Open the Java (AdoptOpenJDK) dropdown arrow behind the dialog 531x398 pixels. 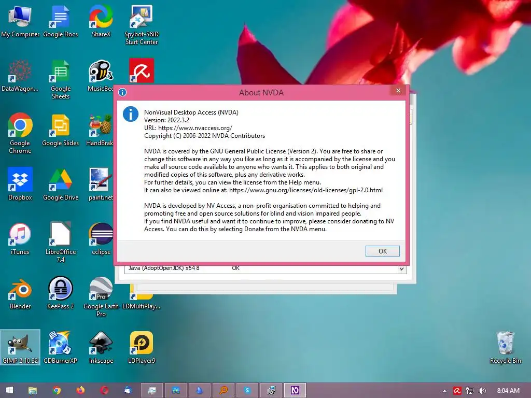[401, 269]
